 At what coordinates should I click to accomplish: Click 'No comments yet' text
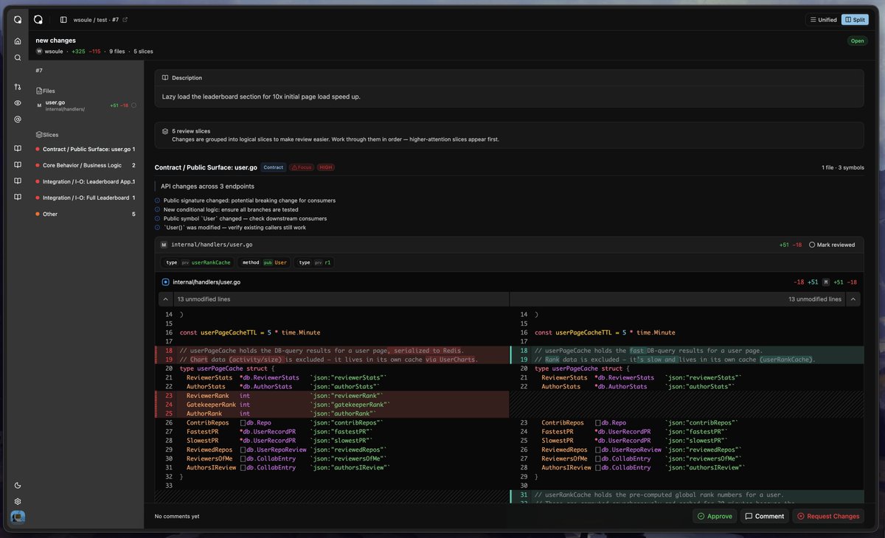[177, 516]
